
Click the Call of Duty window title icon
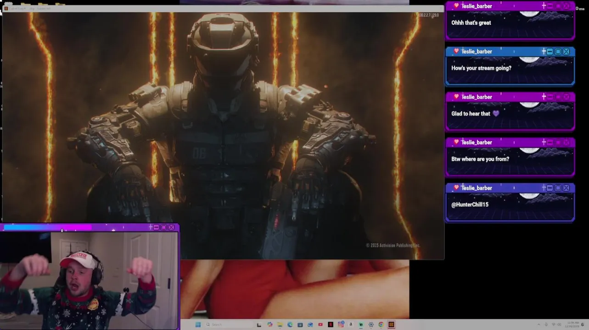click(x=6, y=8)
